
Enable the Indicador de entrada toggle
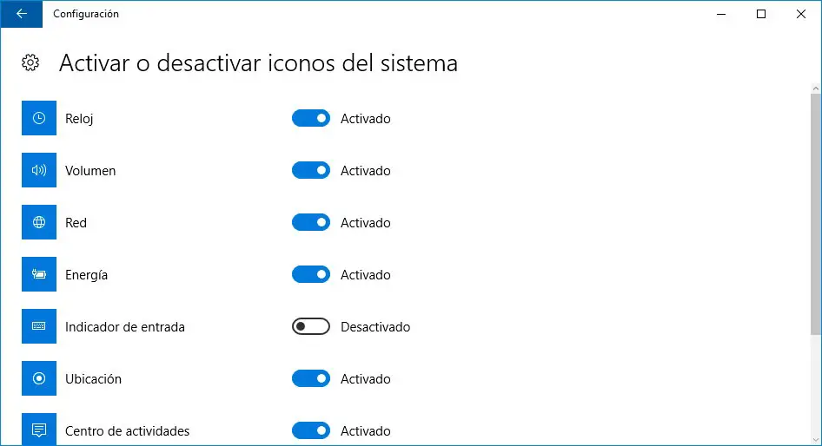pos(311,327)
